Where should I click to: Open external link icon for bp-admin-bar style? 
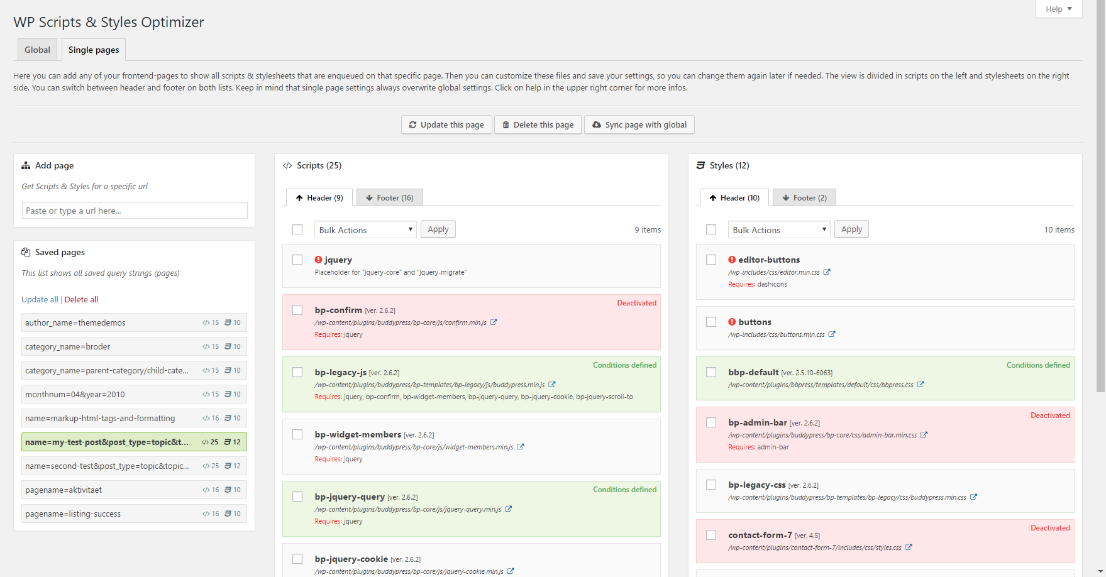coord(924,435)
